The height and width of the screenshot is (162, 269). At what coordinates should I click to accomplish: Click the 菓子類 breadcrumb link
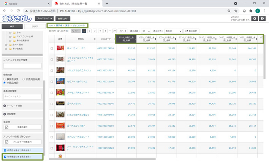(x=59, y=25)
